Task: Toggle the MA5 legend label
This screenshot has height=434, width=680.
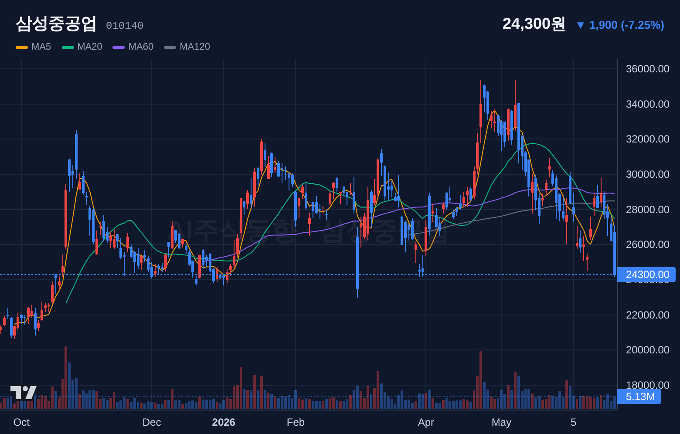Action: [x=41, y=47]
